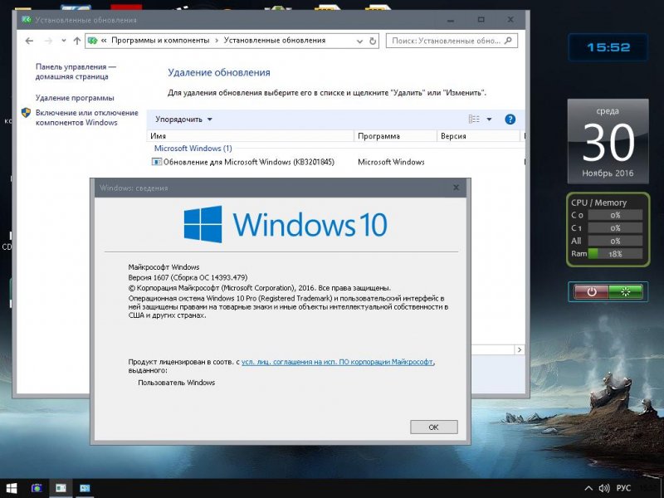Click the 'Версия 1607 (Сборка ОС 14393.479)' text

click(188, 277)
